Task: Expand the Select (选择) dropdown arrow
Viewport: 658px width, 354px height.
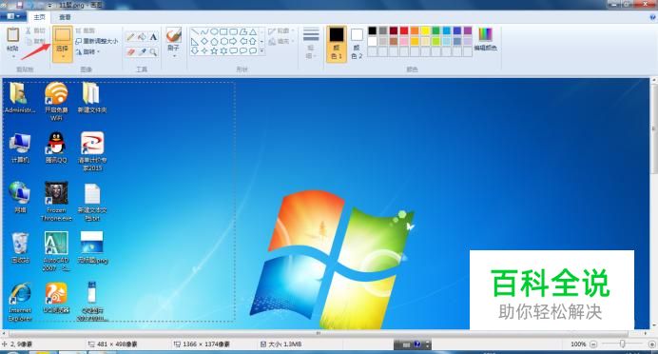Action: pos(63,57)
